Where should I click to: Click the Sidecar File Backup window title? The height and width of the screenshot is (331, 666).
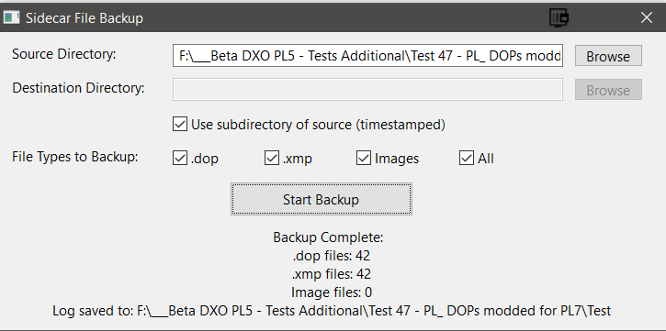85,18
